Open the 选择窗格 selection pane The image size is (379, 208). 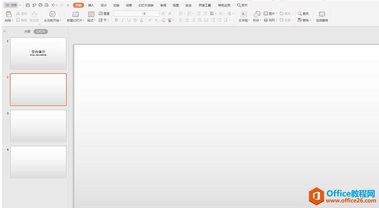pyautogui.click(x=322, y=14)
